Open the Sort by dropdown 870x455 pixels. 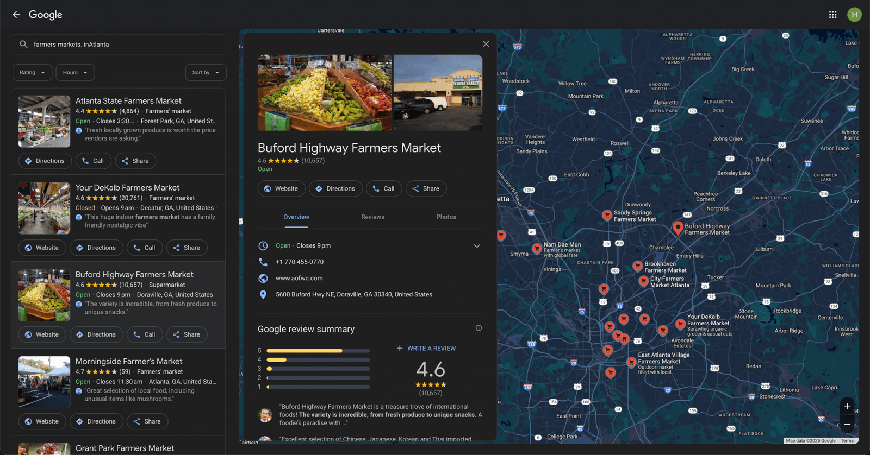[x=206, y=73]
